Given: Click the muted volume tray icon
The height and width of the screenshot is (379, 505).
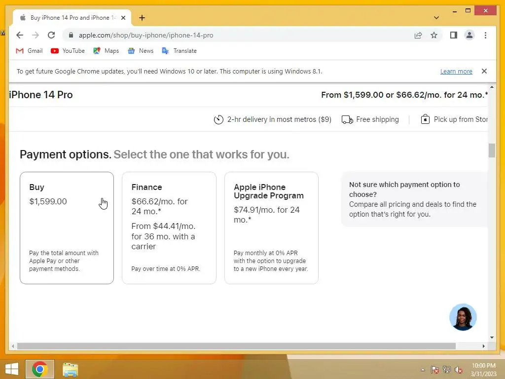Looking at the screenshot, I should coord(459,370).
